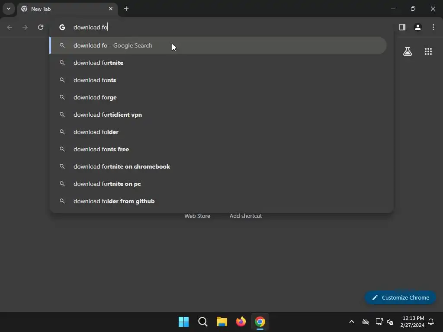Open the Google apps grid
This screenshot has width=443, height=332.
[x=428, y=51]
